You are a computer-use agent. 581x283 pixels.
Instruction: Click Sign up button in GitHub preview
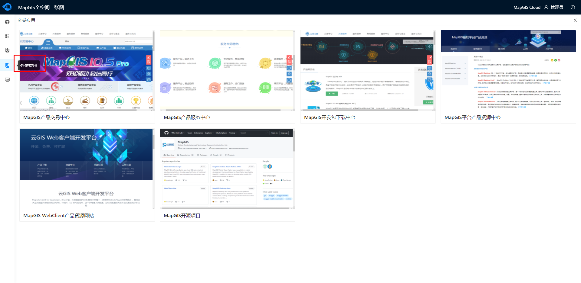point(284,133)
